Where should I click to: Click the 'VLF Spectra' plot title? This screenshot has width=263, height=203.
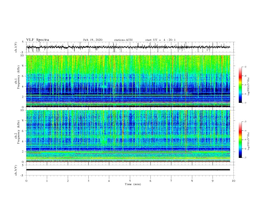point(38,40)
